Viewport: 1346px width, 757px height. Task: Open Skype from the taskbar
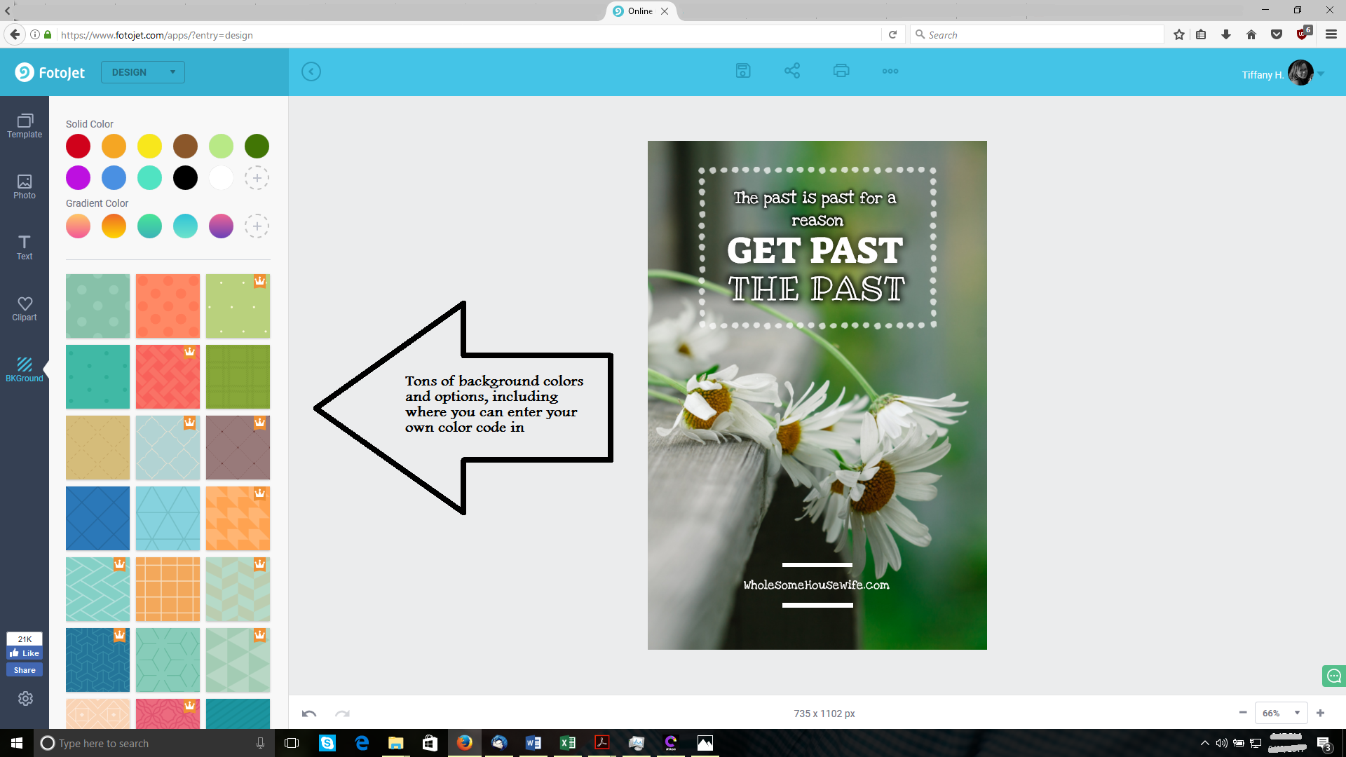327,743
